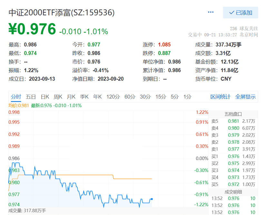Click the 基金份额 value 12.13亿
Viewport: 268px width, 215px height.
click(x=230, y=62)
